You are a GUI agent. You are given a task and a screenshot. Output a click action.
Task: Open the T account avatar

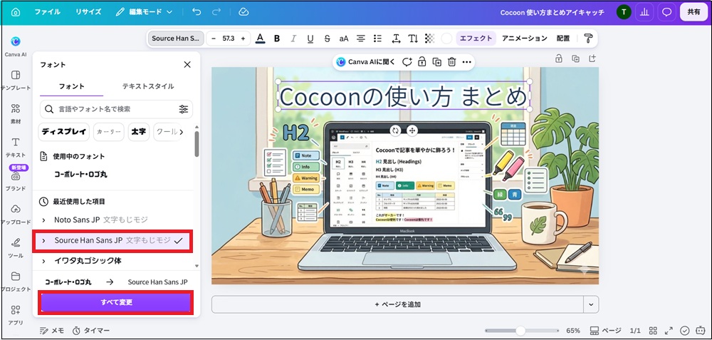[624, 12]
